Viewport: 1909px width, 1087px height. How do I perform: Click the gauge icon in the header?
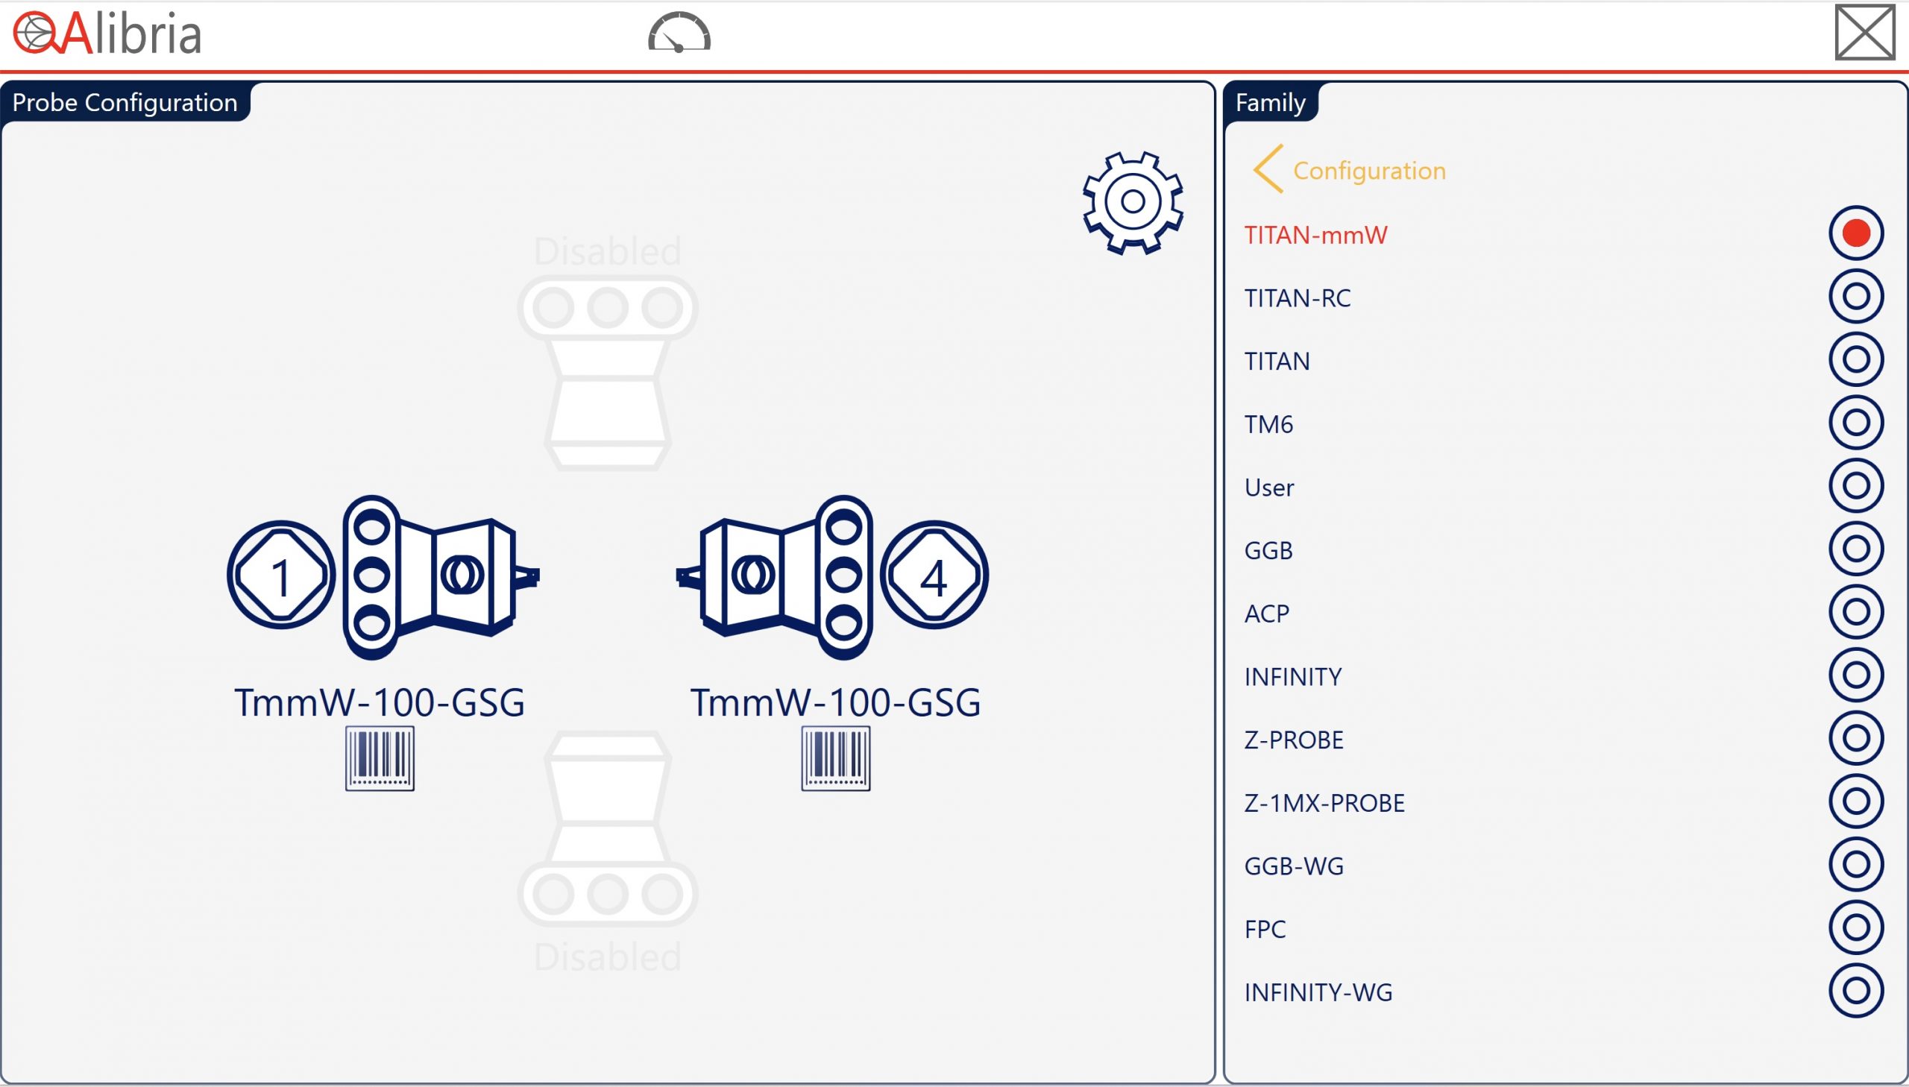click(679, 33)
